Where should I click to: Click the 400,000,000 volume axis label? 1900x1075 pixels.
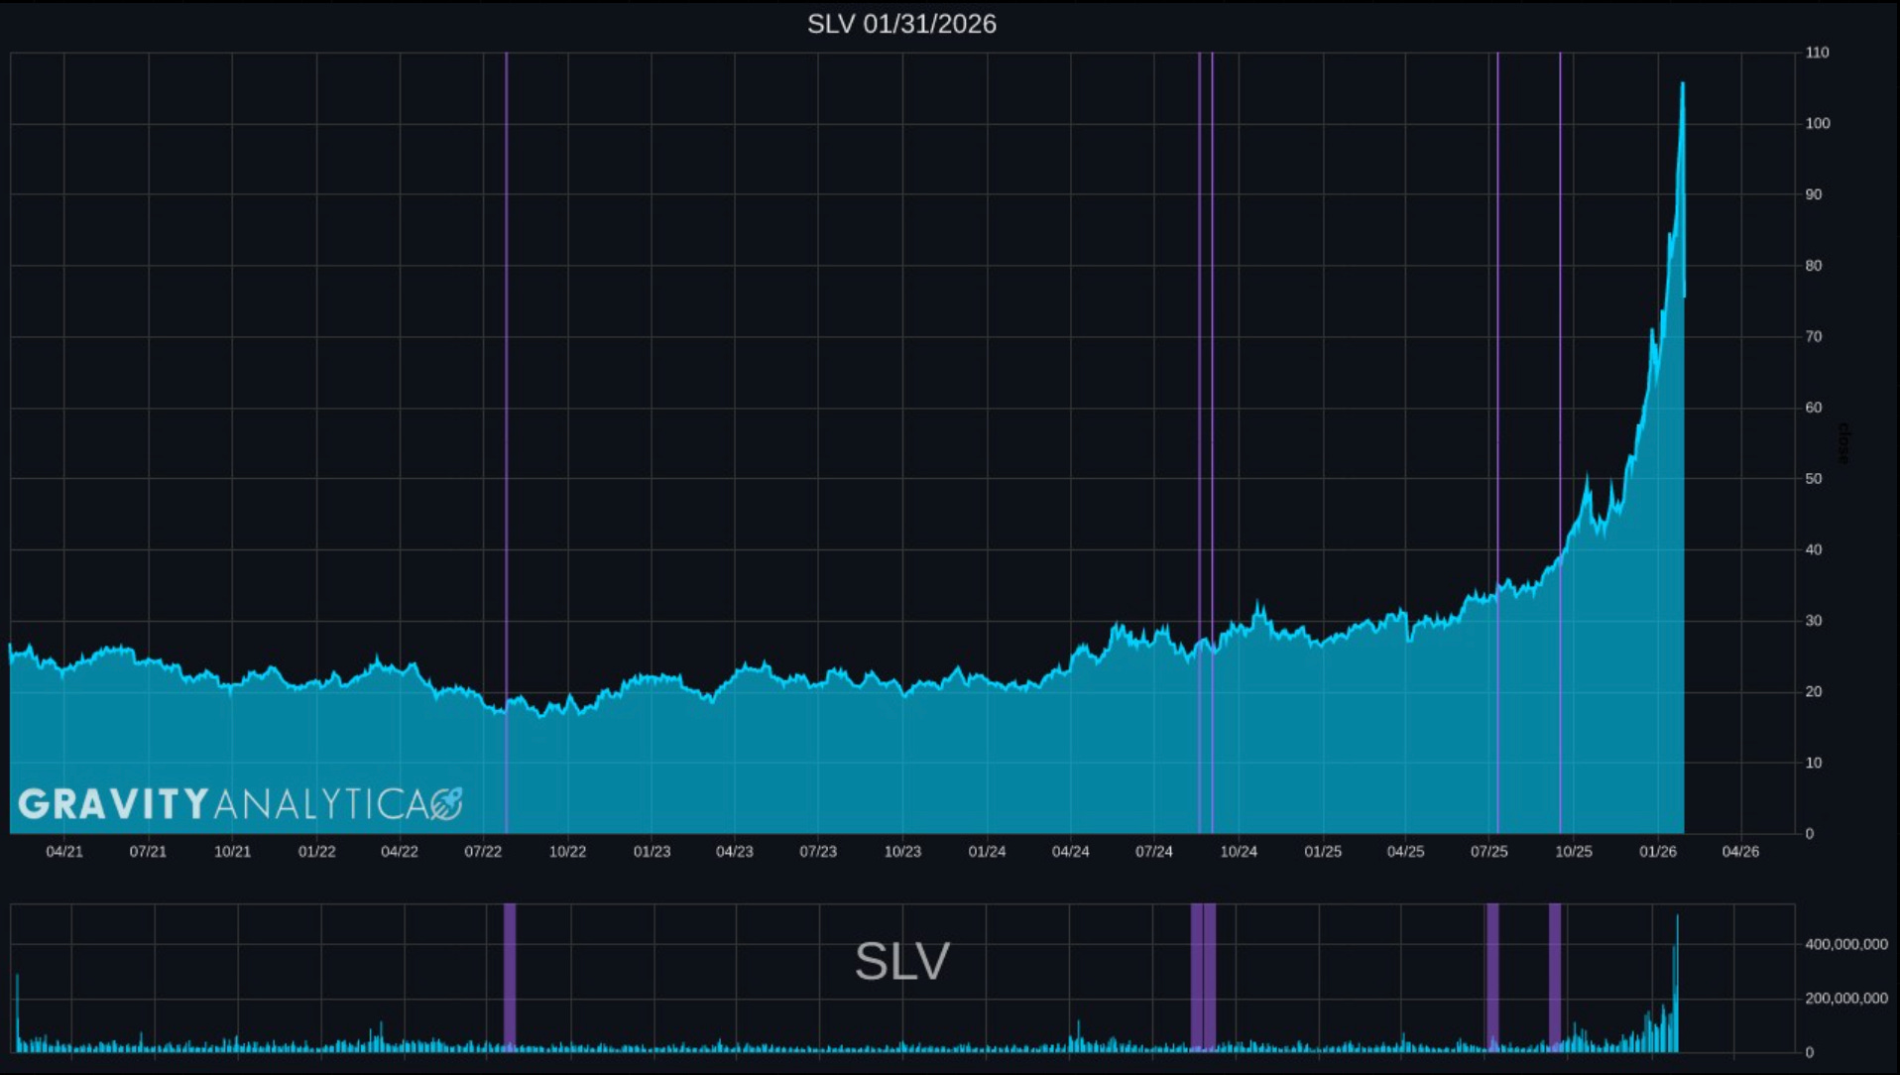(1845, 944)
